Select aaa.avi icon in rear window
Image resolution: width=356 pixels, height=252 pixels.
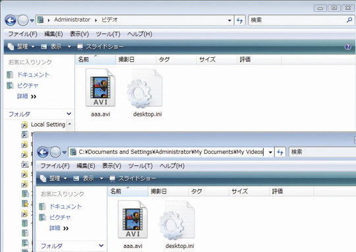pos(100,88)
